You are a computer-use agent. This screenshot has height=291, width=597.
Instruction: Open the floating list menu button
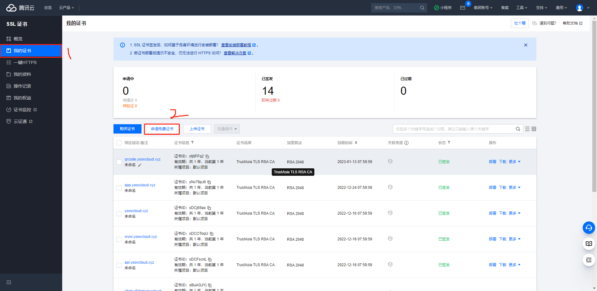click(x=589, y=260)
